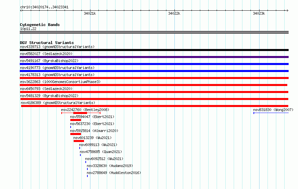Open nsv6013239 (Wu2021) label
The height and width of the screenshot is (189, 298).
[x=92, y=138]
